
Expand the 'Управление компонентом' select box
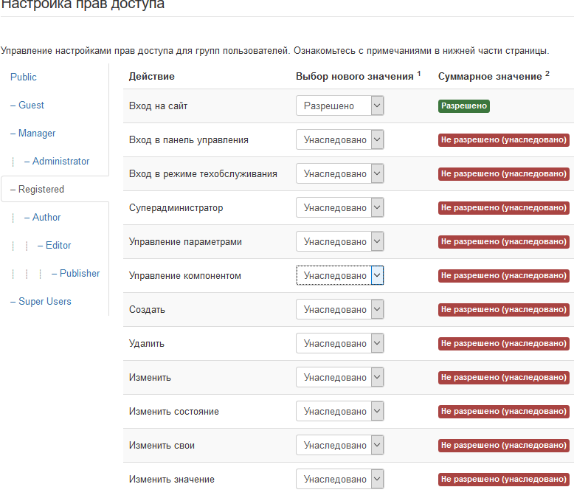pos(339,276)
